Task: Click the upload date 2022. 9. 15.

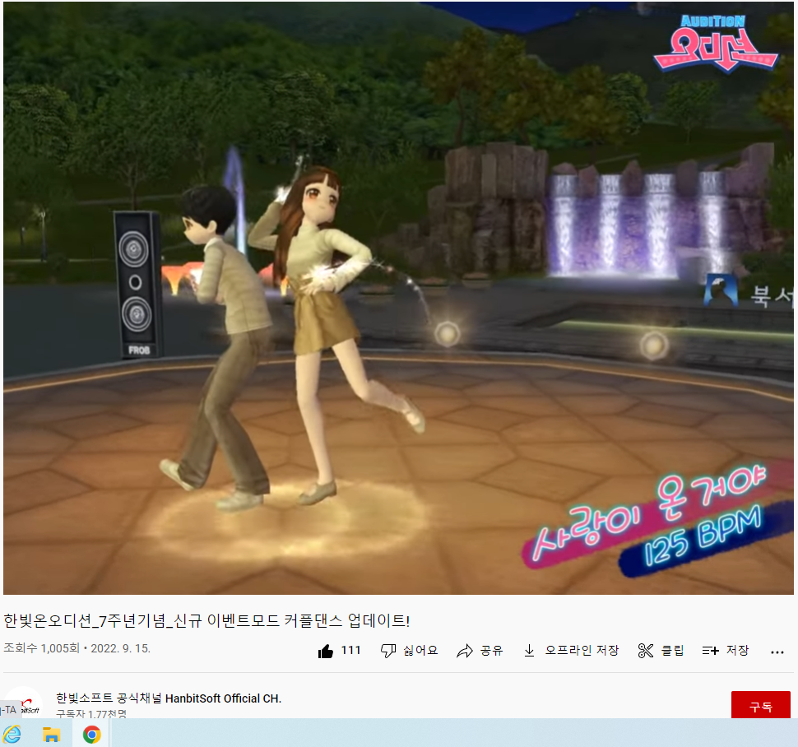Action: point(121,648)
